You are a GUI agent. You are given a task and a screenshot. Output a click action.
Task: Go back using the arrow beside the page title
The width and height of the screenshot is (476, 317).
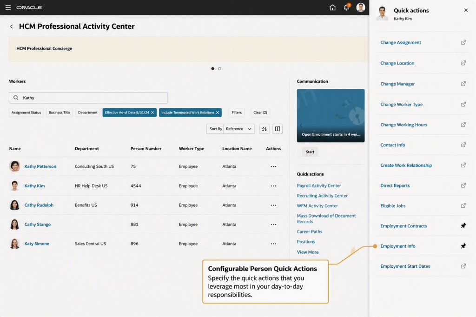pyautogui.click(x=12, y=26)
